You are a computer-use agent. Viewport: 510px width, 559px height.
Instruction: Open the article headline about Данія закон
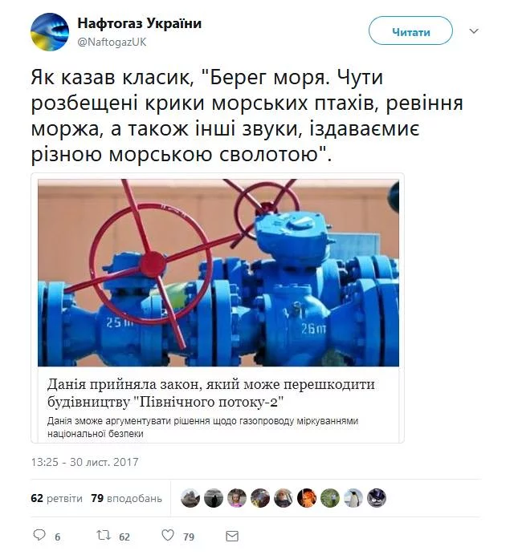tap(211, 393)
